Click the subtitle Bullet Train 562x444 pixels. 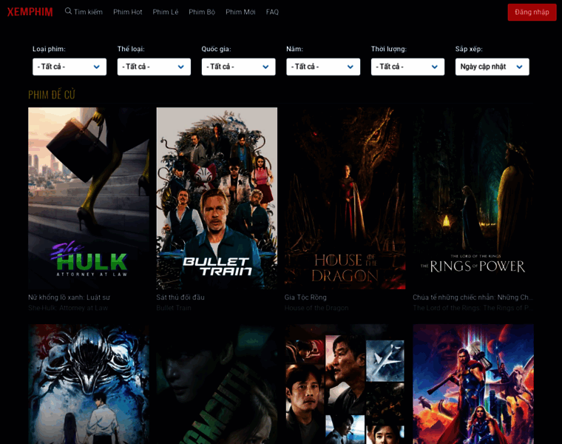174,308
